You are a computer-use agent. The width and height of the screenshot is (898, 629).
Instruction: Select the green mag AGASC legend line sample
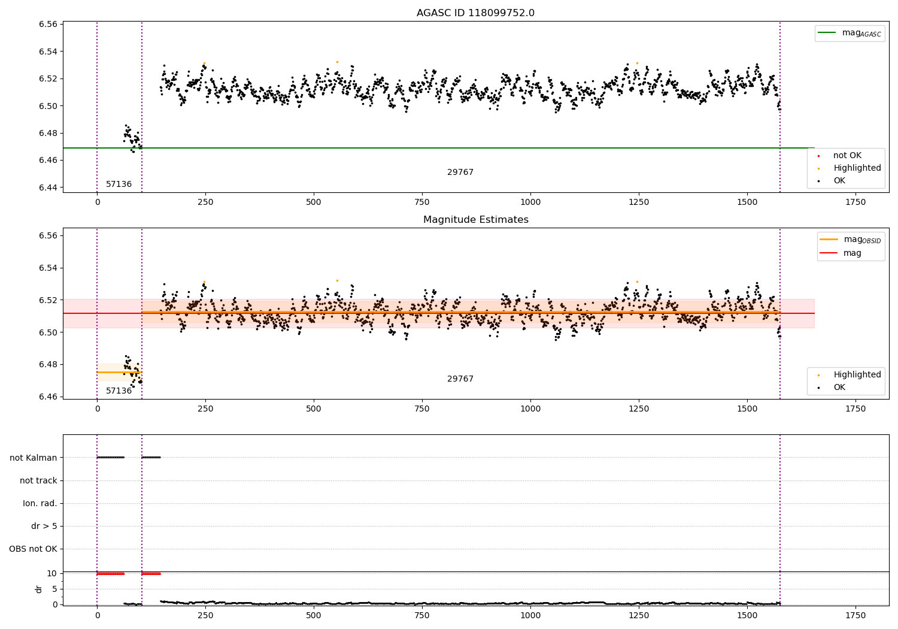click(827, 33)
